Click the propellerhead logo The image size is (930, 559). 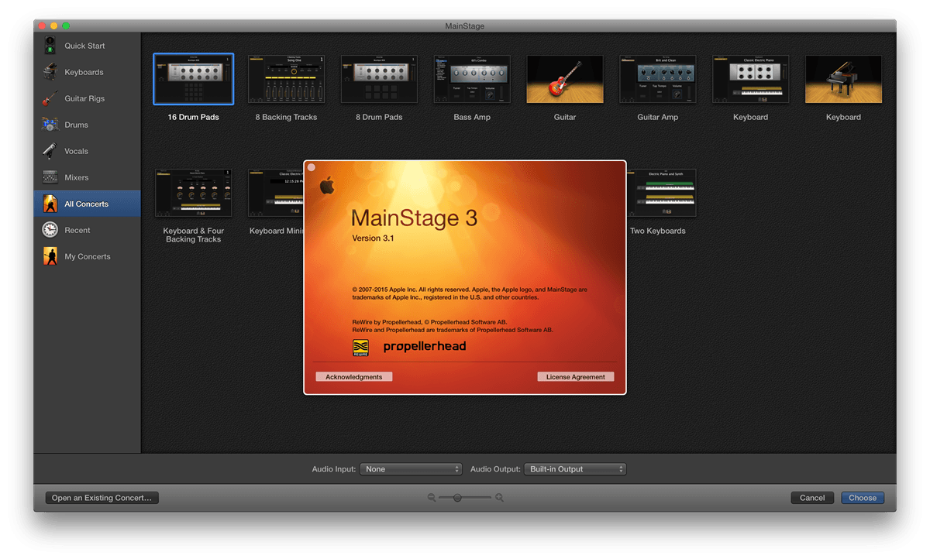[425, 347]
